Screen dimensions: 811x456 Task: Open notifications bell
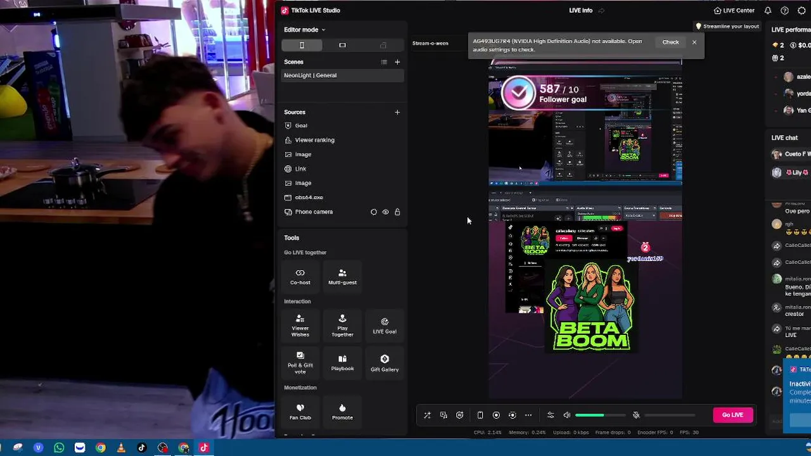[x=768, y=10]
